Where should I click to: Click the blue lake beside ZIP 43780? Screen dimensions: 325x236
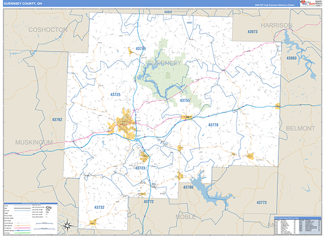click(209, 190)
